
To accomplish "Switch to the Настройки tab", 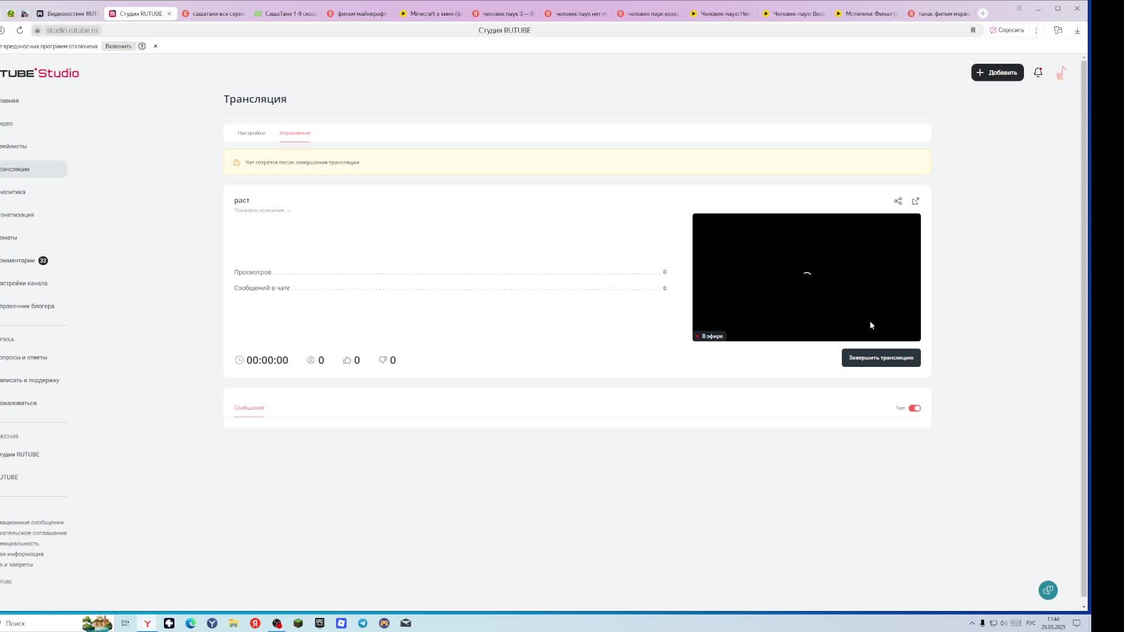I will 251,133.
